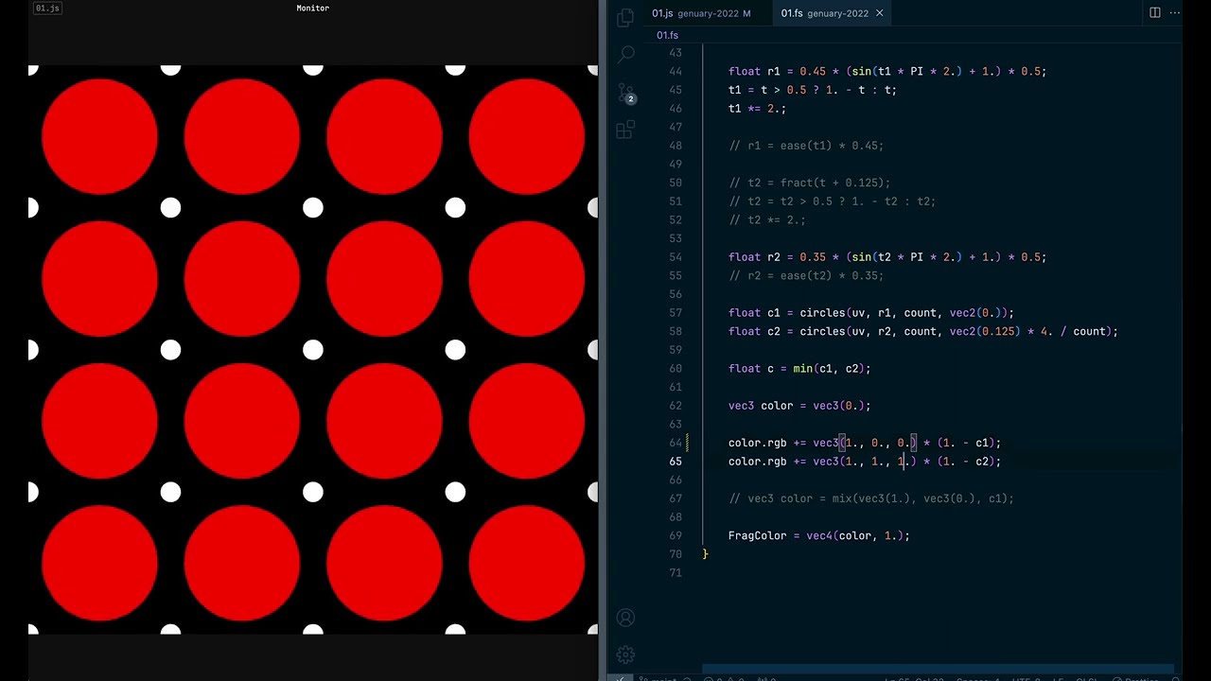
Task: Click line number 44 in the gutter
Action: 675,71
